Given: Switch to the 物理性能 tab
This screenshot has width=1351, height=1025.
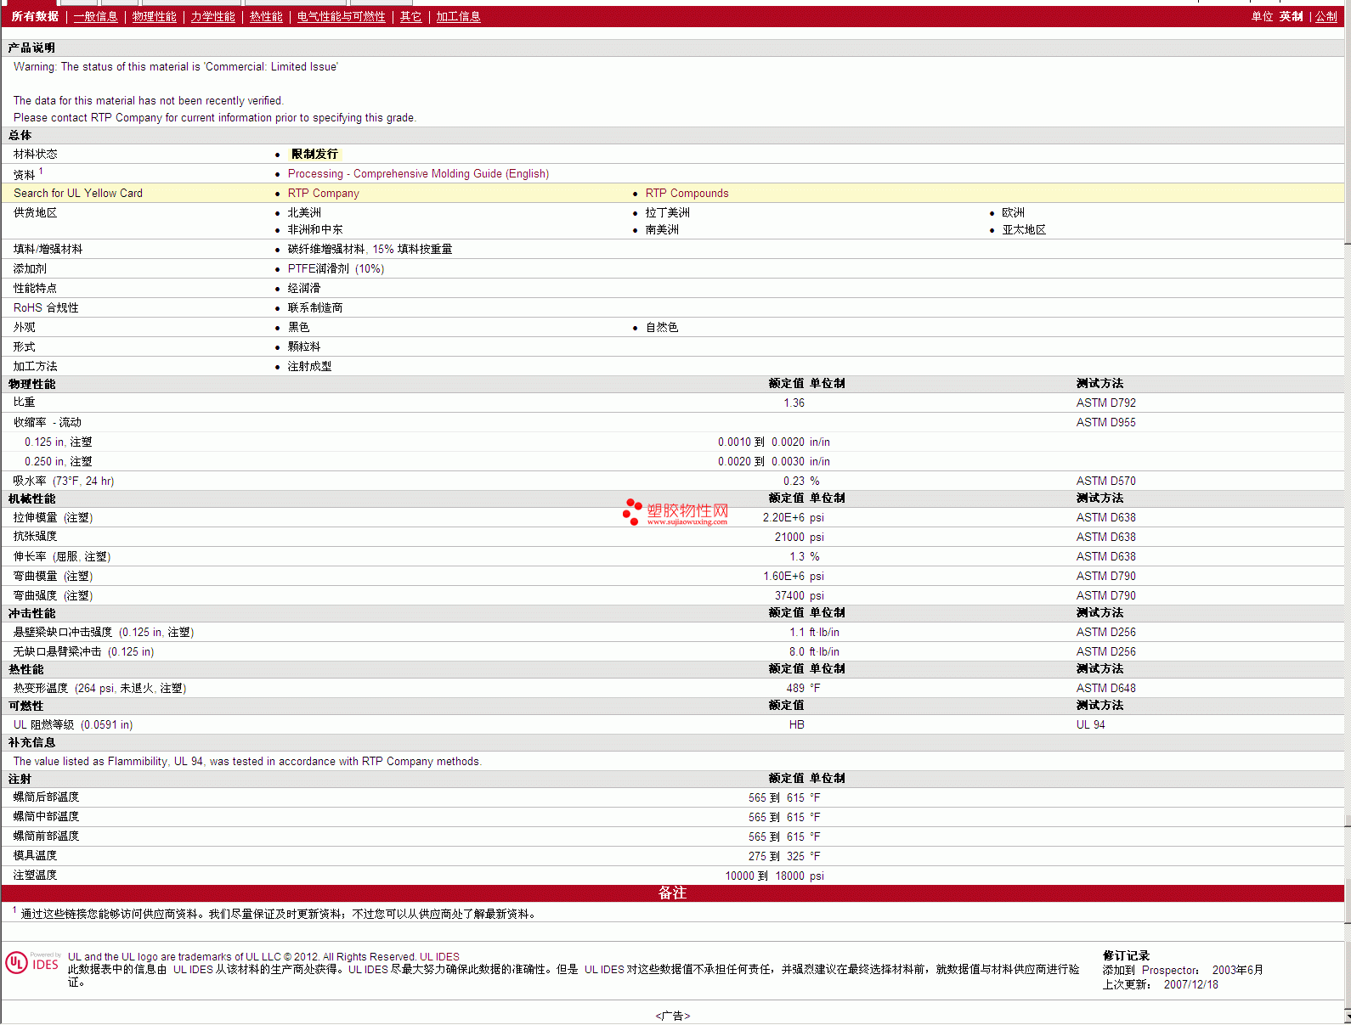Looking at the screenshot, I should coord(154,17).
